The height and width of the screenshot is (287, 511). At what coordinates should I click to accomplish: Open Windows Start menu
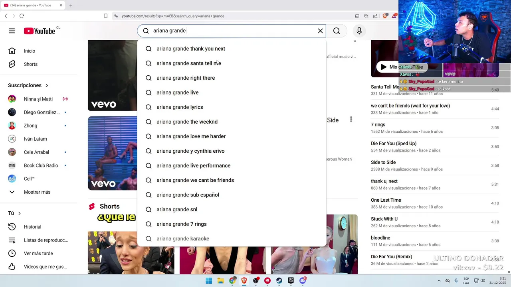(x=209, y=281)
